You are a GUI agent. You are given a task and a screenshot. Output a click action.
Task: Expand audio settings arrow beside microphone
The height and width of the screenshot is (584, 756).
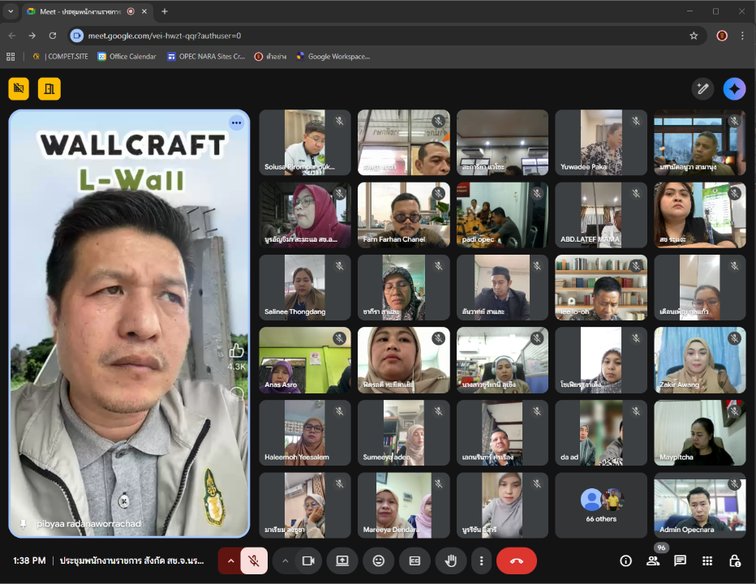[x=230, y=560]
